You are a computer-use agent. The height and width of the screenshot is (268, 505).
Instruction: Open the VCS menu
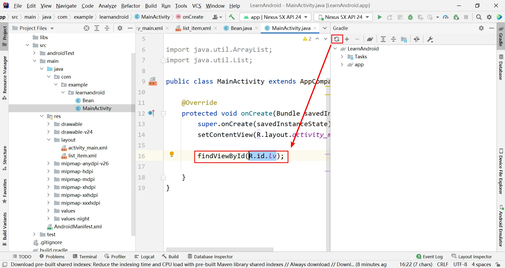(x=196, y=6)
